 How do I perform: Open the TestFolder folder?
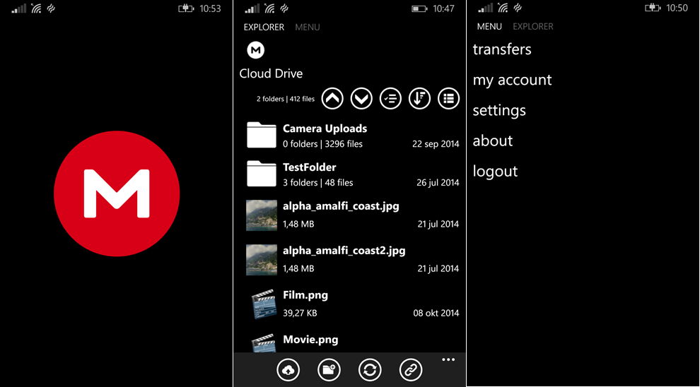(x=353, y=174)
